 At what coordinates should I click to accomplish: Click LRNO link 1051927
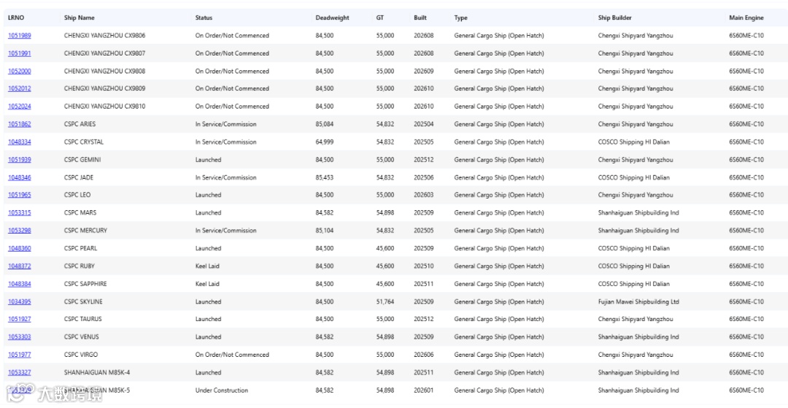[19, 319]
